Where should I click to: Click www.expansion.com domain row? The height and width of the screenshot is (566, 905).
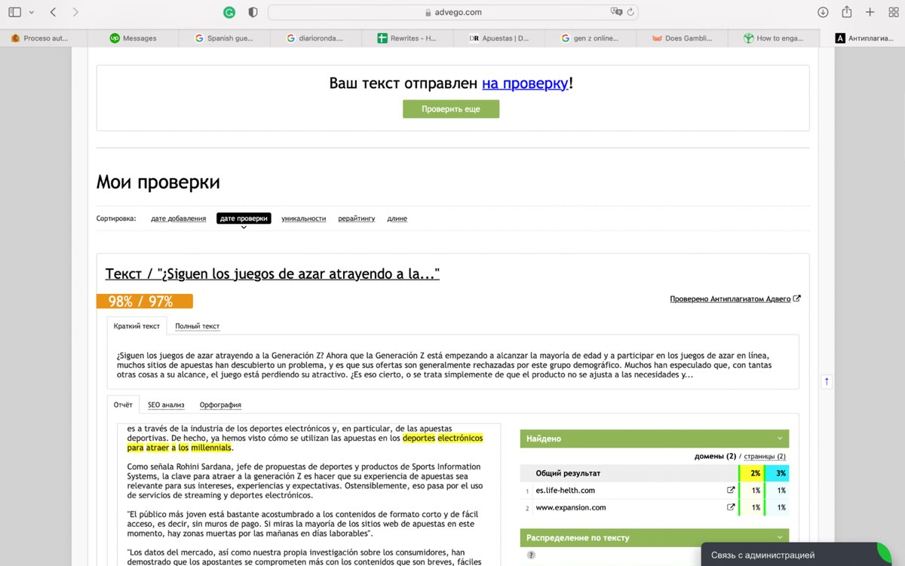click(655, 508)
